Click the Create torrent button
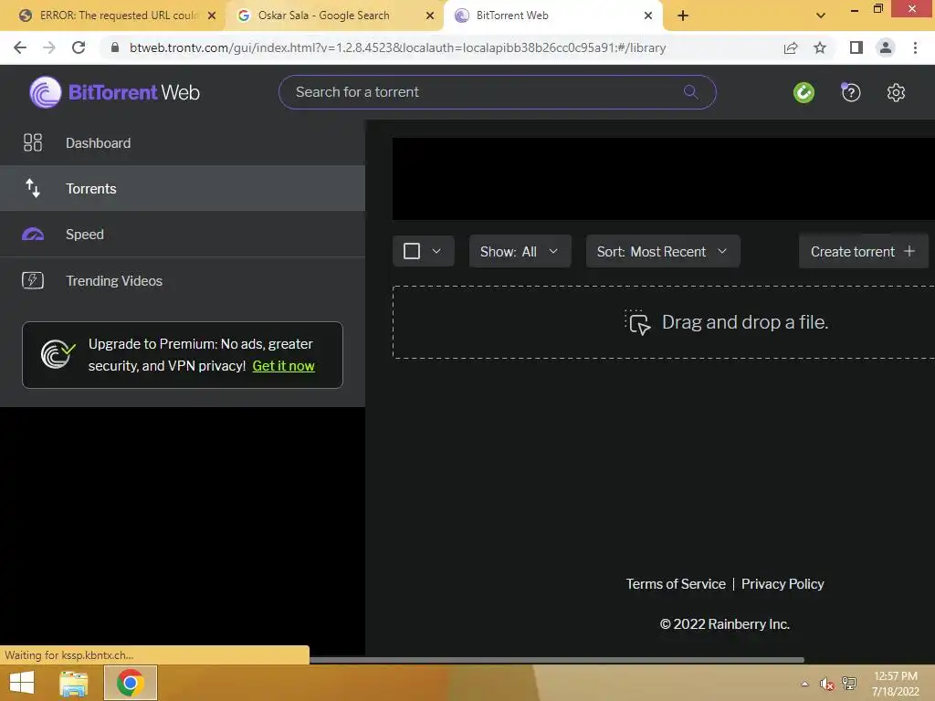This screenshot has height=701, width=935. [x=863, y=252]
